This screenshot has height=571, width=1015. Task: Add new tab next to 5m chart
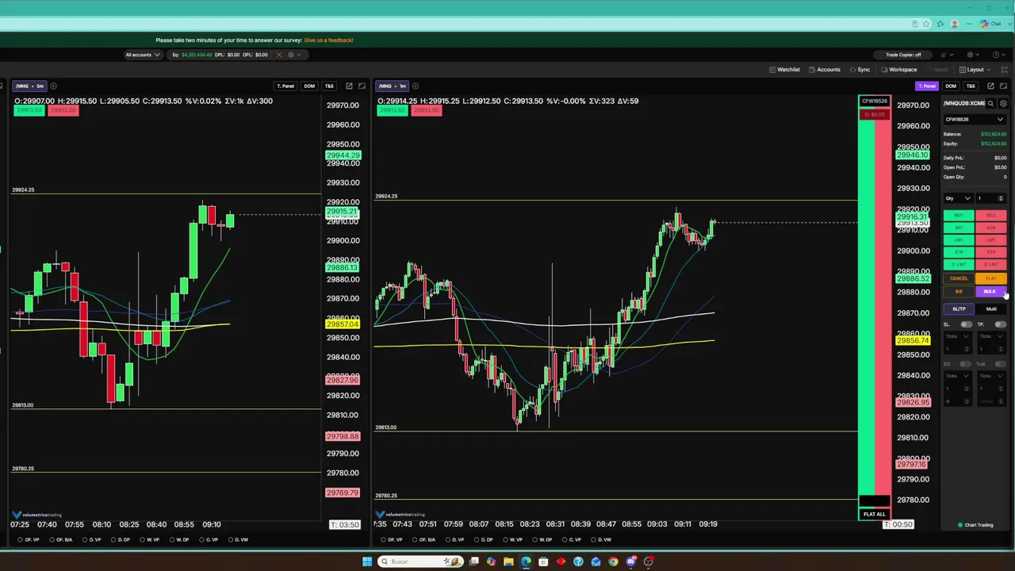[53, 86]
